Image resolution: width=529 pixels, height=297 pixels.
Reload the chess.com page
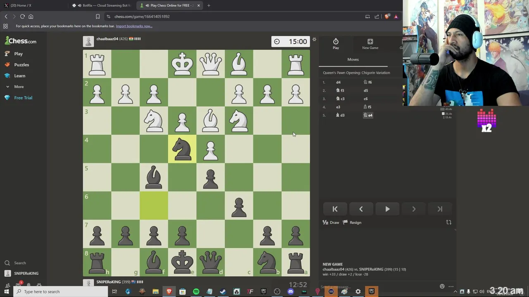pos(22,16)
